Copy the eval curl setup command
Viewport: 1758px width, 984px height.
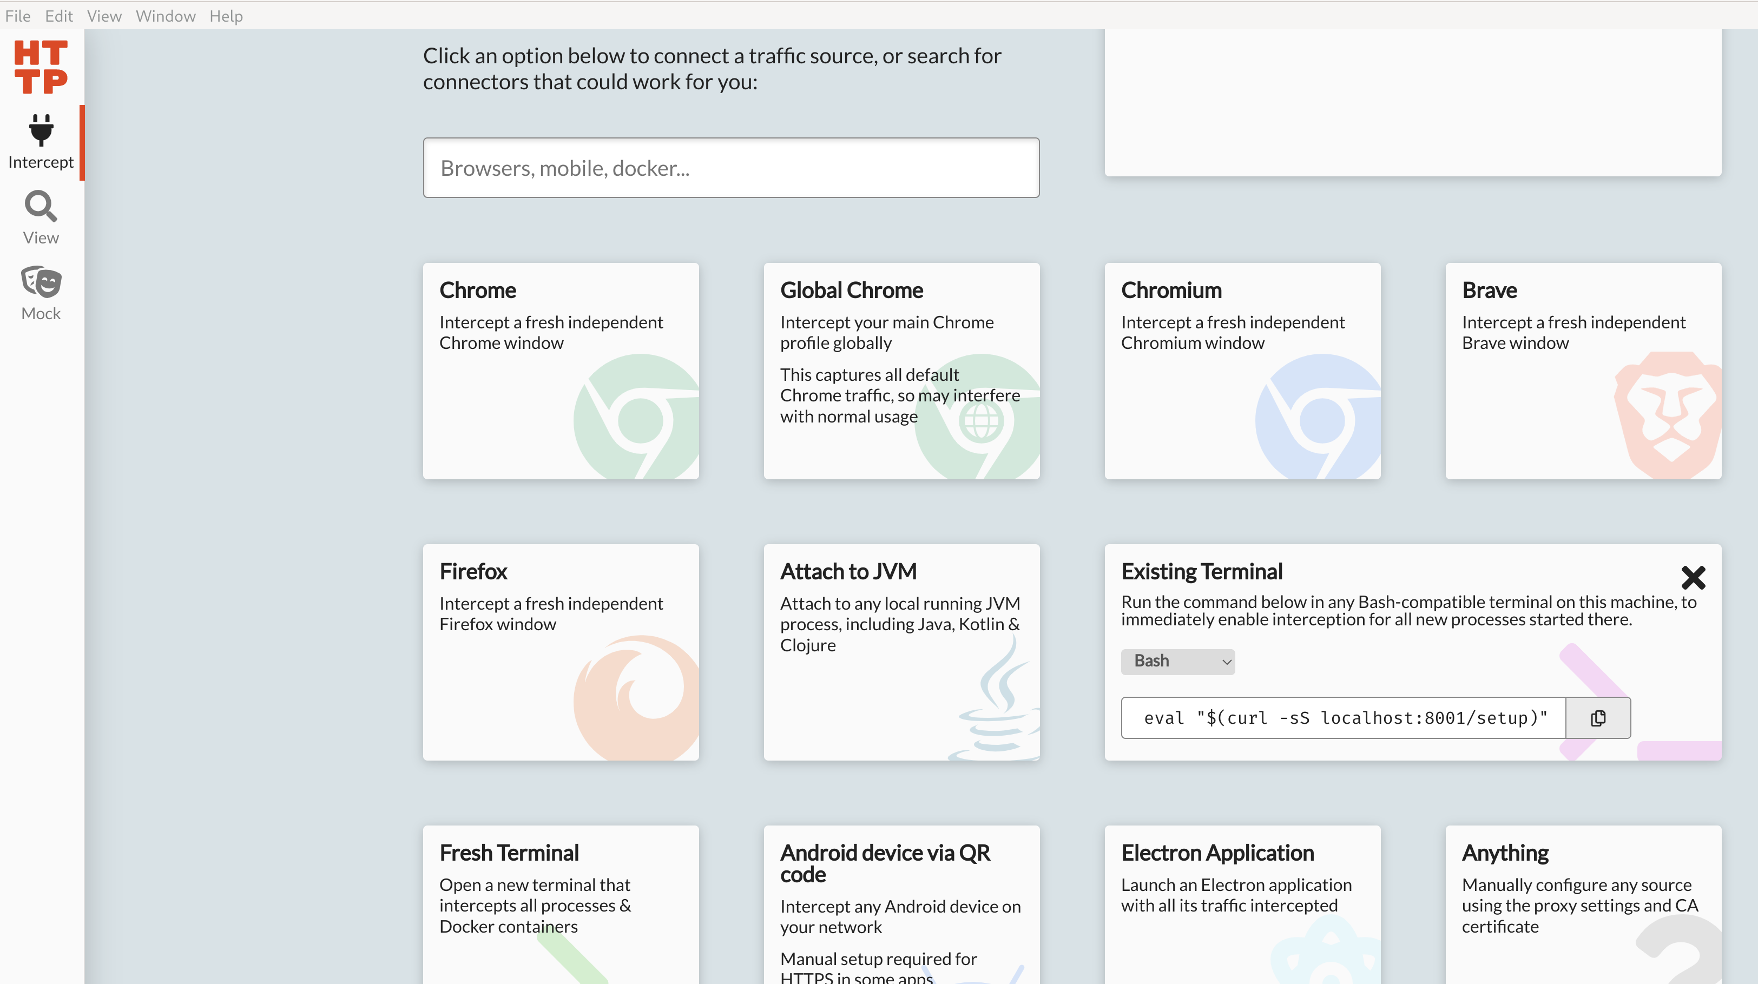(1598, 718)
